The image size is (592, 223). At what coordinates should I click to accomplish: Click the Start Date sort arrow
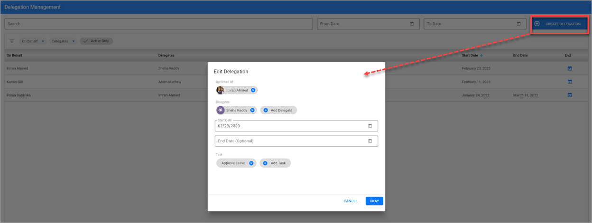(481, 56)
